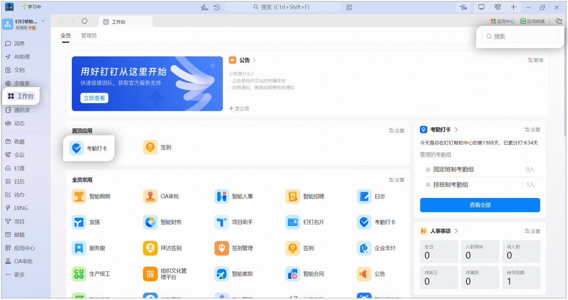Open the 智能财务 app
This screenshot has width=568, height=300.
tap(162, 222)
